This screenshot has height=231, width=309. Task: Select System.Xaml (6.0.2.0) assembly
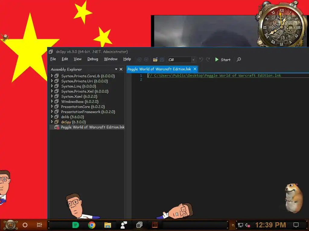point(79,97)
